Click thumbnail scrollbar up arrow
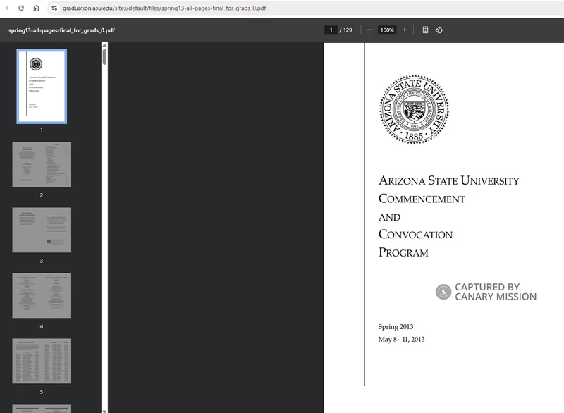Screen dimensions: 564x413 tap(104, 45)
